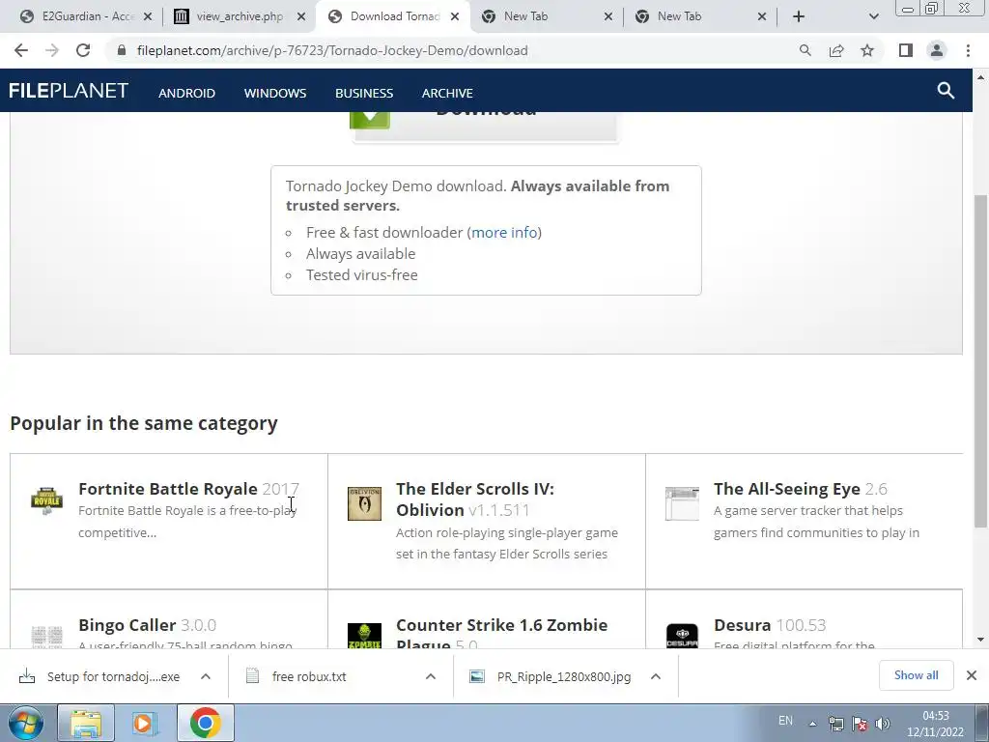Open the WINDOWS menu
The image size is (989, 742).
click(x=275, y=93)
